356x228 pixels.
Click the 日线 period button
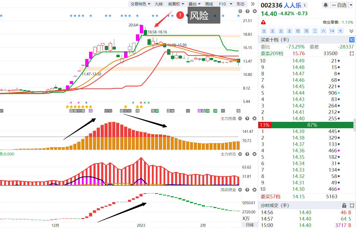(x=250, y=225)
